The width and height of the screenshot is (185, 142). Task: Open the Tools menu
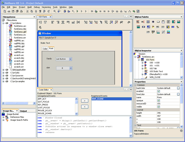pyautogui.click(x=55, y=7)
